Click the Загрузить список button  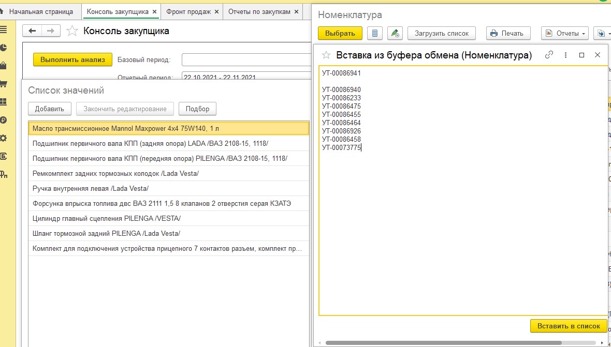coord(442,33)
